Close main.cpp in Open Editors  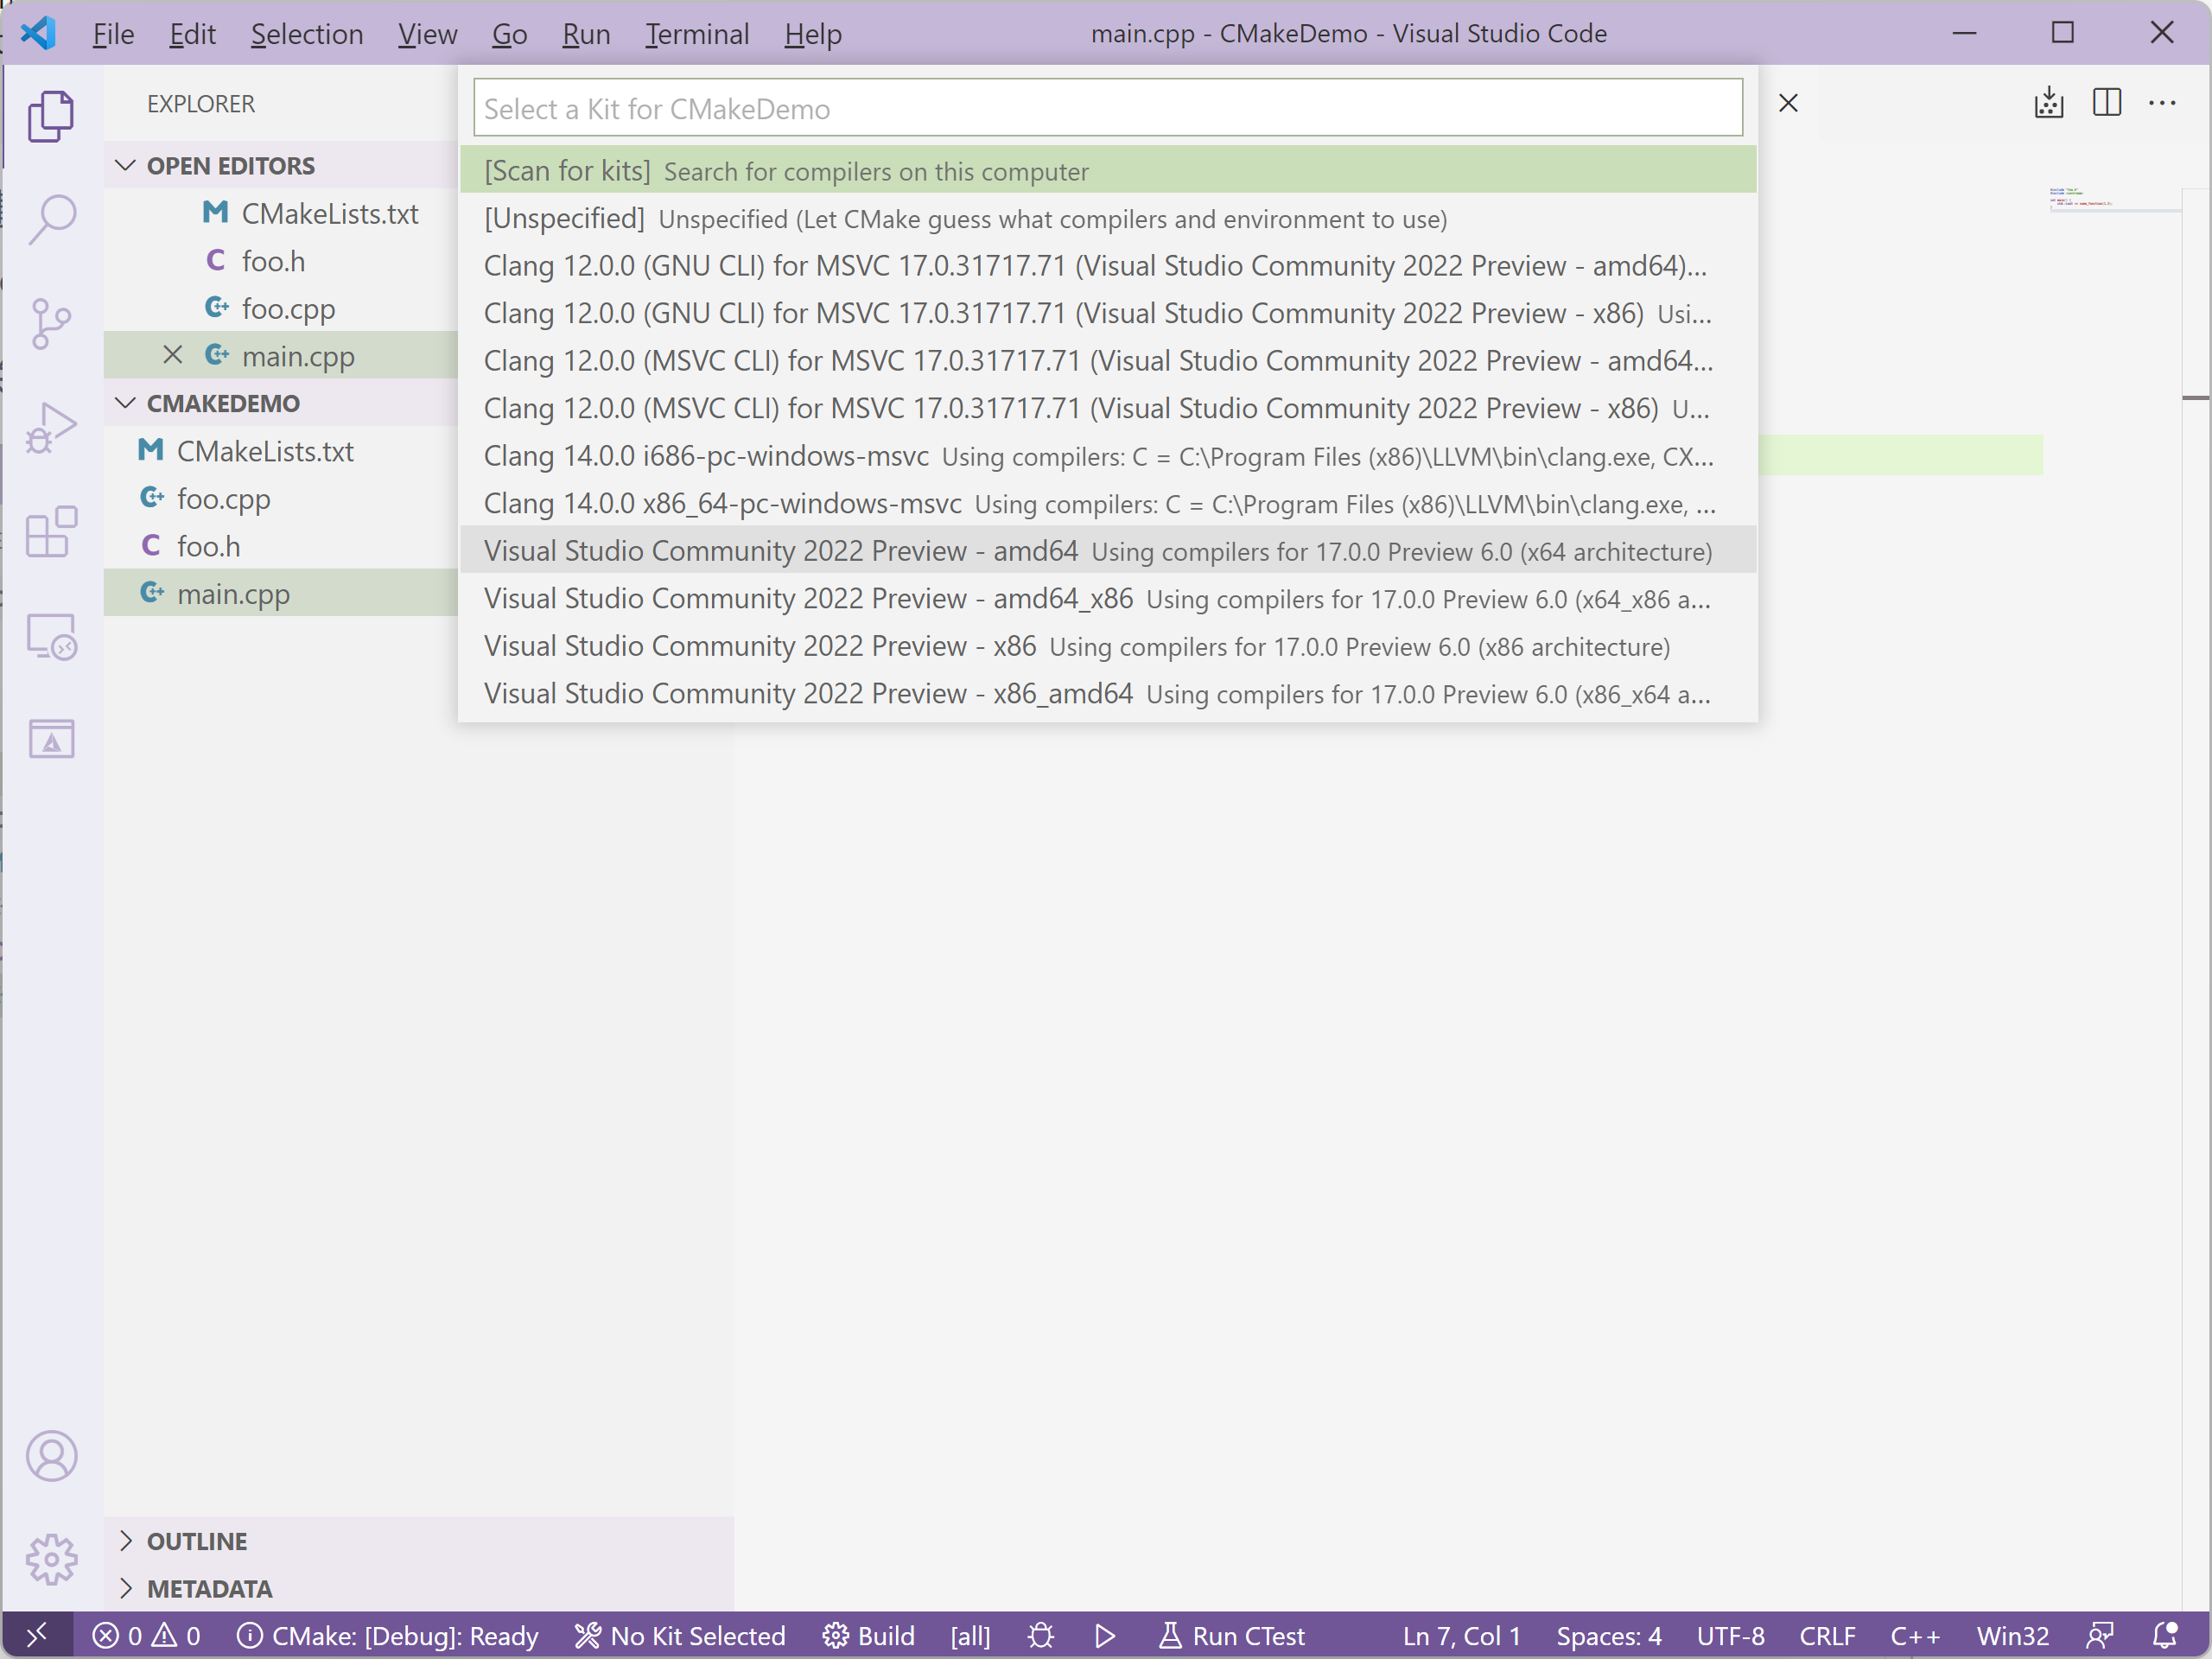point(173,355)
